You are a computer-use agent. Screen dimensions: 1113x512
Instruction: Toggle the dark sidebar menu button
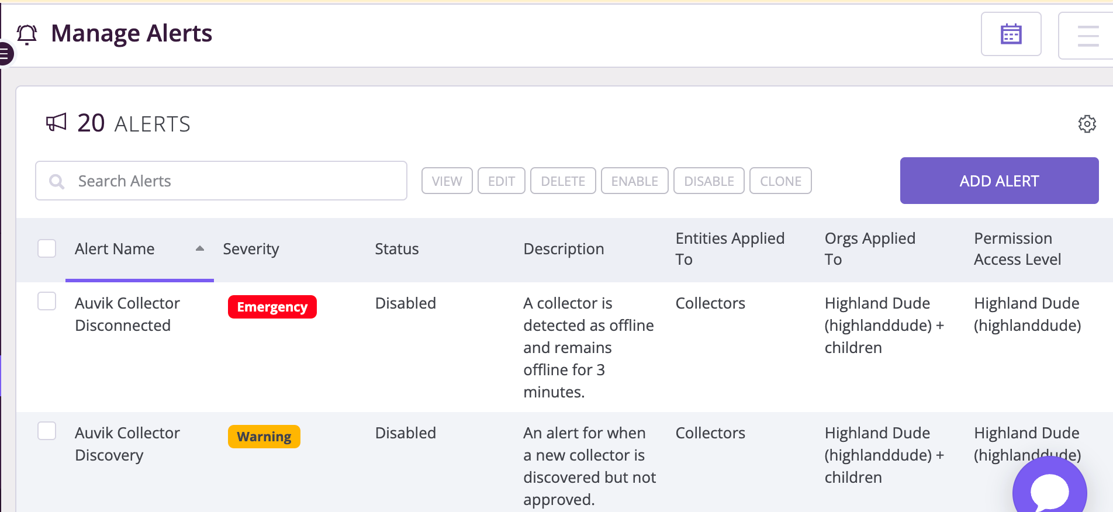5,54
